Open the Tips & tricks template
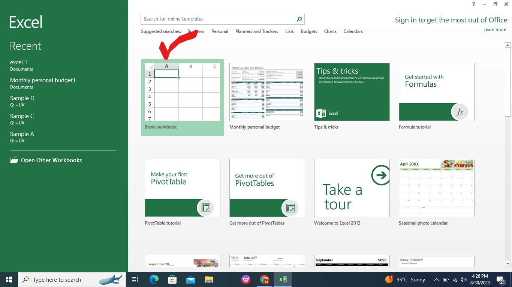Image resolution: width=512 pixels, height=287 pixels. pyautogui.click(x=352, y=92)
